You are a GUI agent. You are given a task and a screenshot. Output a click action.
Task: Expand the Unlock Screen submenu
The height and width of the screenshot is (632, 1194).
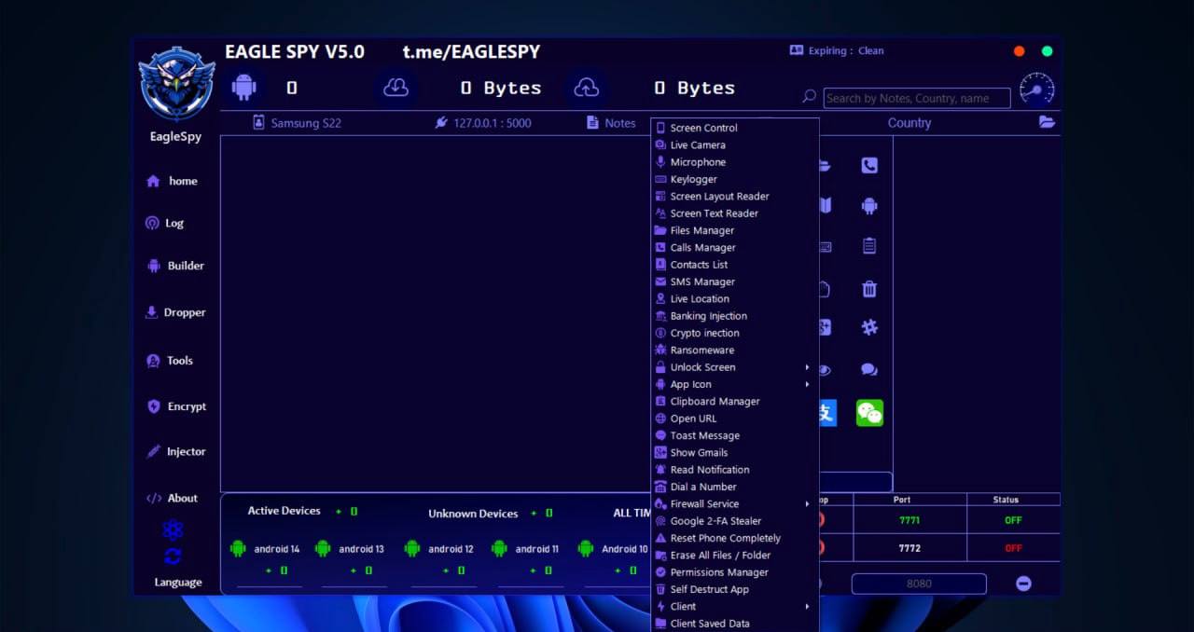click(x=735, y=367)
